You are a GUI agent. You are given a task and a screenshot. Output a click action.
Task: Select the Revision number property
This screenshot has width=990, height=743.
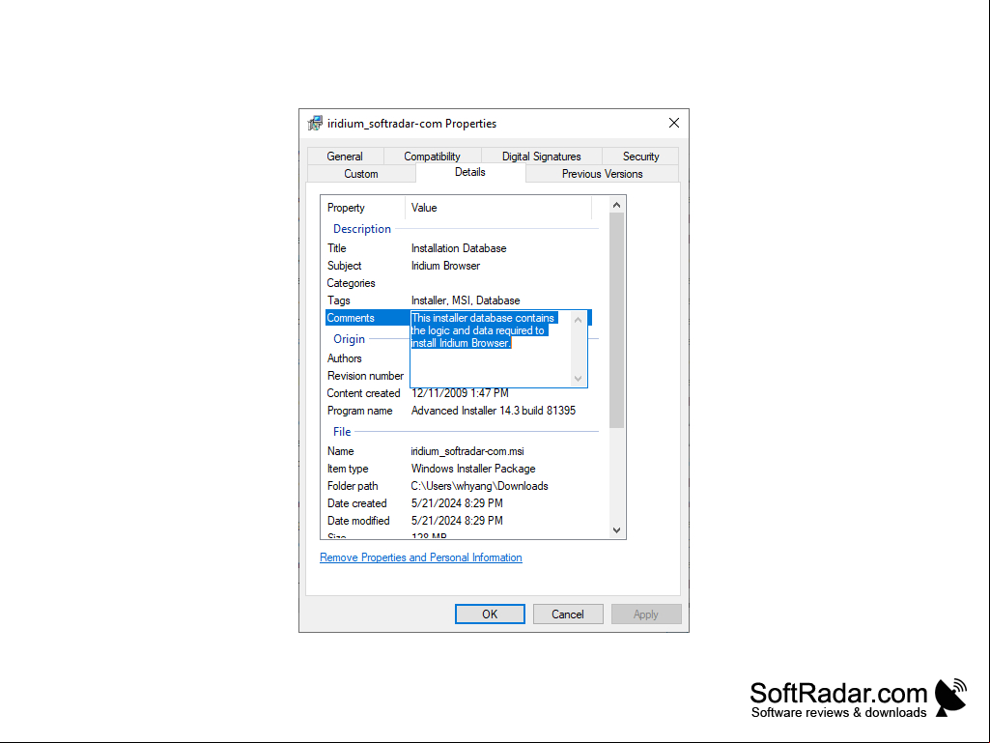coord(365,376)
